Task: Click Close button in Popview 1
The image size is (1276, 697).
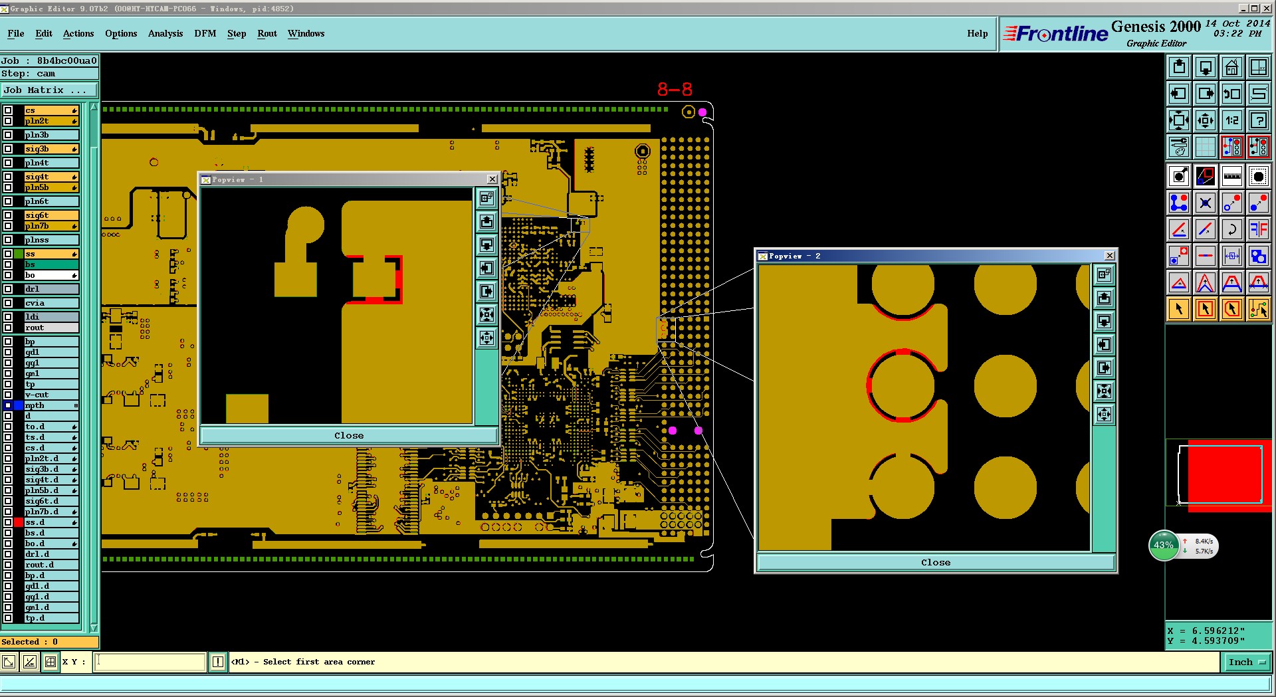Action: point(349,436)
